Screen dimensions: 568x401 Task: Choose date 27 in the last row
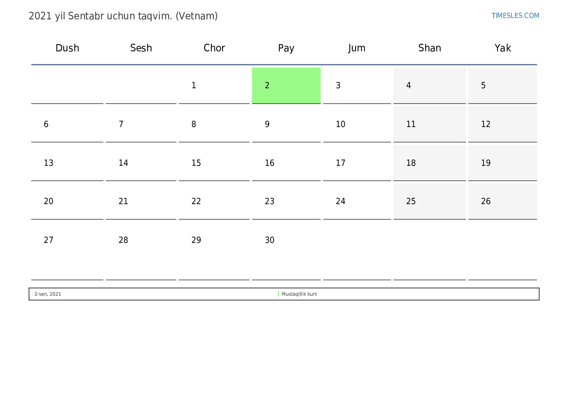click(x=67, y=251)
